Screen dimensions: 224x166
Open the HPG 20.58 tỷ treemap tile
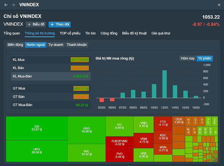point(37,151)
